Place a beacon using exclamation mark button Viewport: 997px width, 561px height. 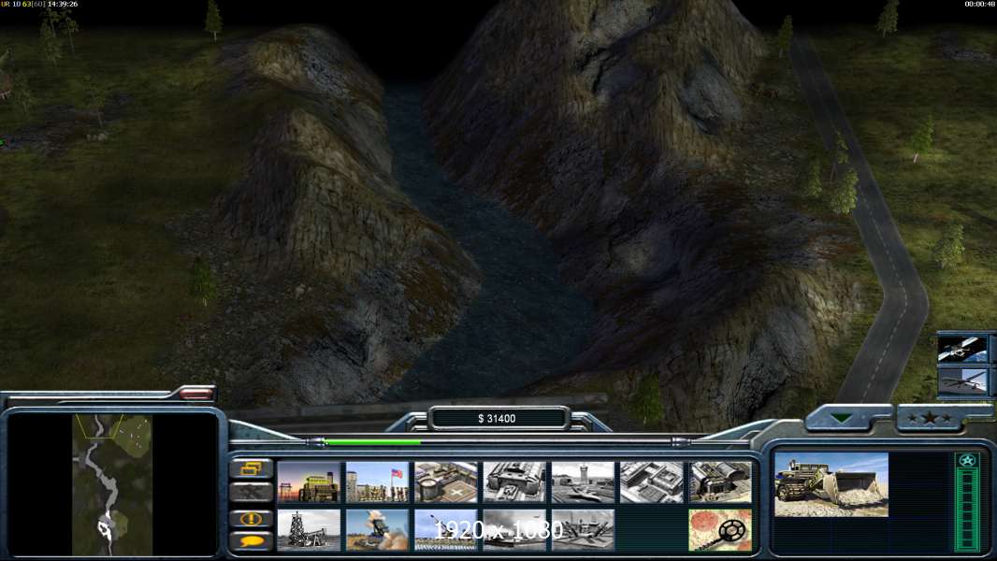(252, 518)
